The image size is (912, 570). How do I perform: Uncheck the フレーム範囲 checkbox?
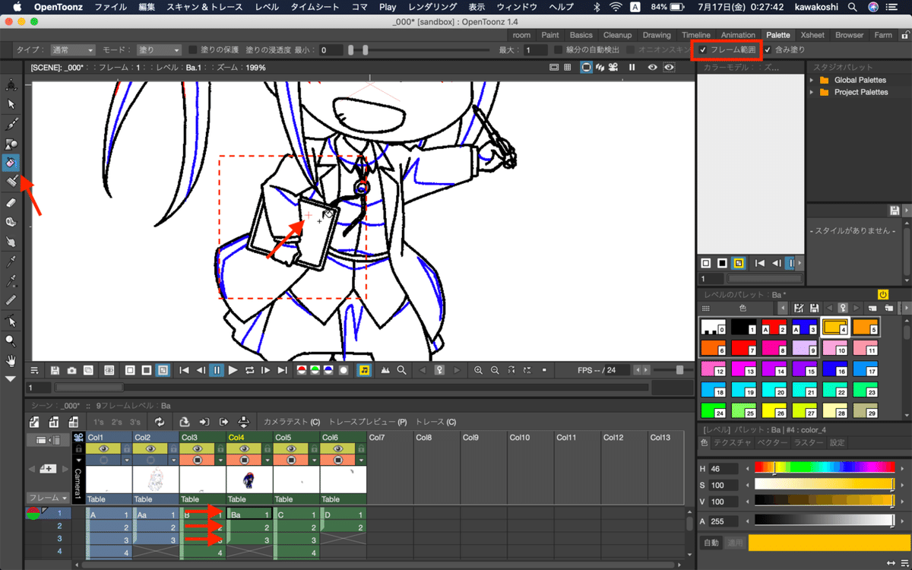click(x=703, y=50)
